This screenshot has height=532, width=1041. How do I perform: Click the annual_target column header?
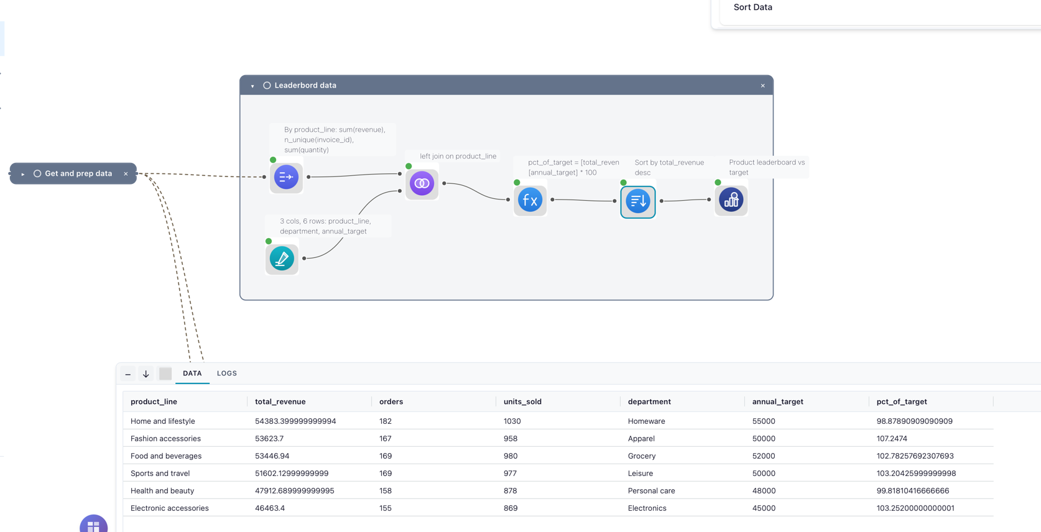[778, 401]
